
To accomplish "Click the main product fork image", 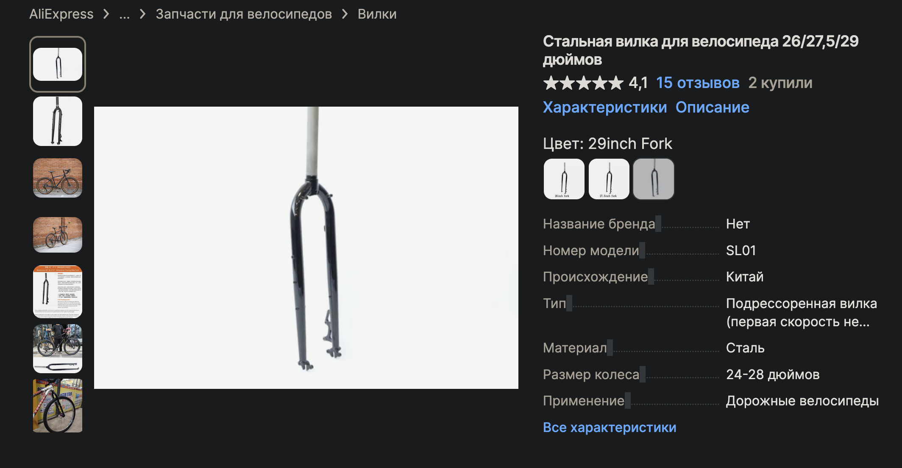I will click(x=306, y=248).
